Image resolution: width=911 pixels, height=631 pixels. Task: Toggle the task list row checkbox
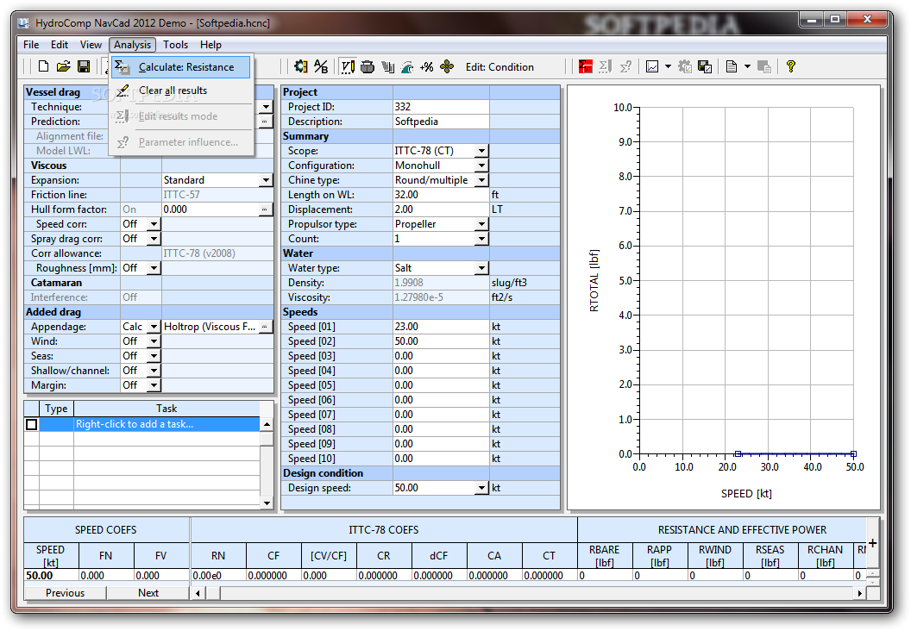coord(31,424)
